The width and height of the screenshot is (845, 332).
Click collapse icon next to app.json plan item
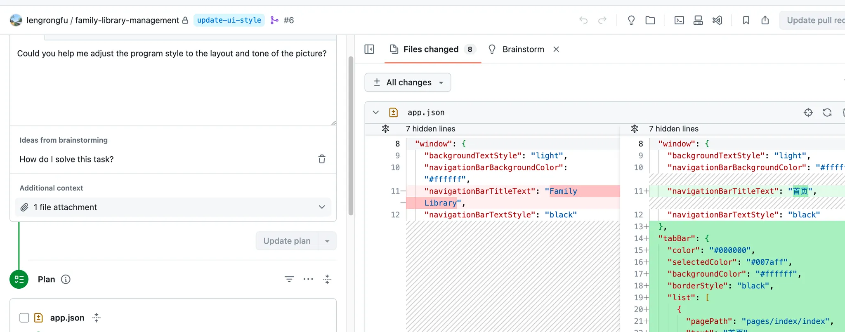point(97,318)
